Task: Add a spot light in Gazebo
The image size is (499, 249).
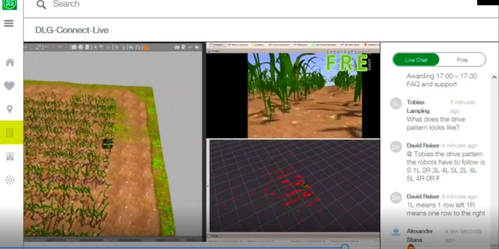Action: click(x=102, y=47)
